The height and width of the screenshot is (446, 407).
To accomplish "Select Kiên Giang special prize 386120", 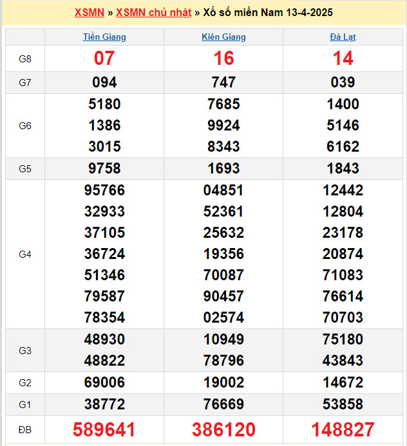I will pos(223,429).
